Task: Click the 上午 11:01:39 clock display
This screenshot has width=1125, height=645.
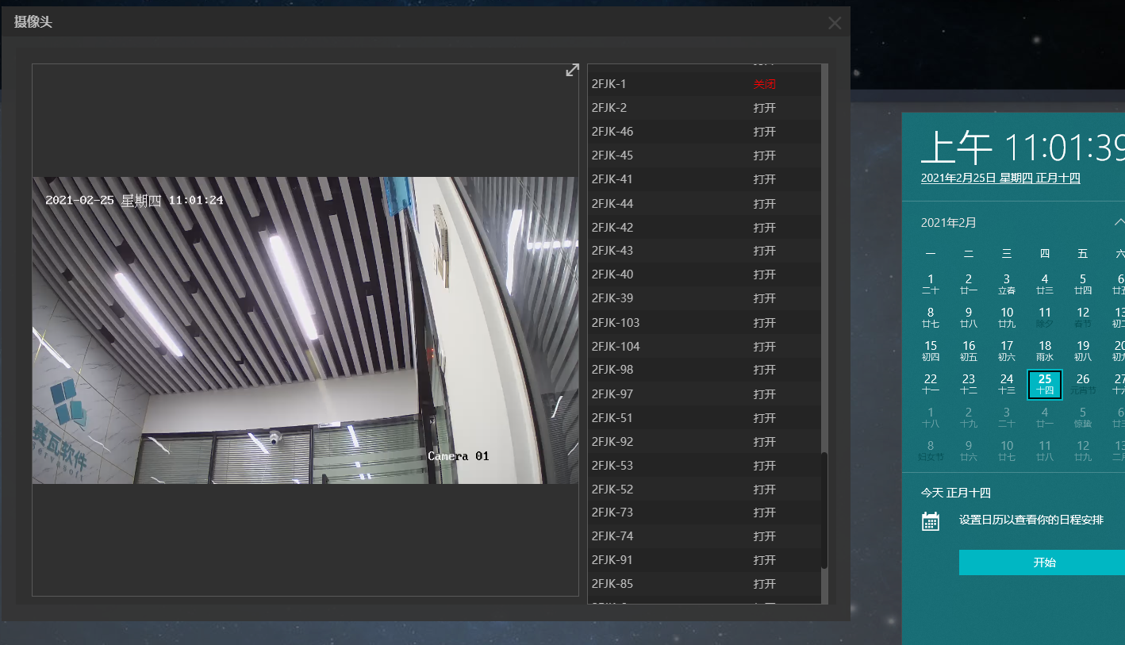Action: pyautogui.click(x=1023, y=148)
